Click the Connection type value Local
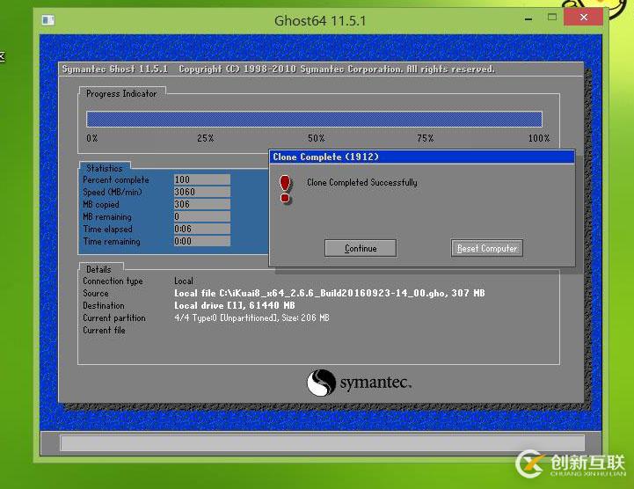The width and height of the screenshot is (634, 489). (x=184, y=281)
